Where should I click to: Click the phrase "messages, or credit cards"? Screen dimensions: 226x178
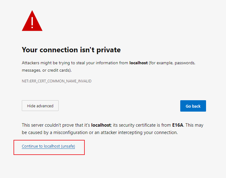46,70
